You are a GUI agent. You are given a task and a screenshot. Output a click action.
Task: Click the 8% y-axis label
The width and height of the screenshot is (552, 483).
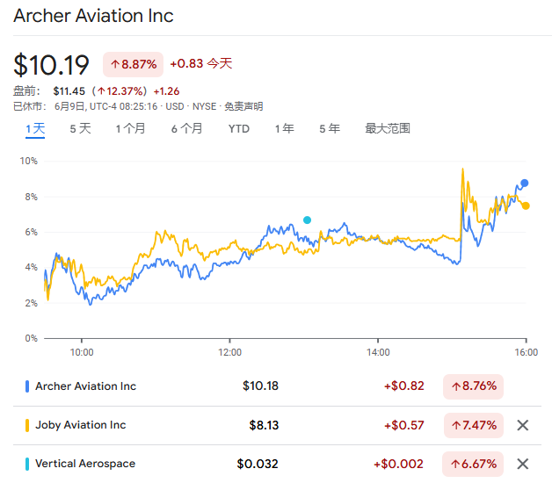coord(31,197)
